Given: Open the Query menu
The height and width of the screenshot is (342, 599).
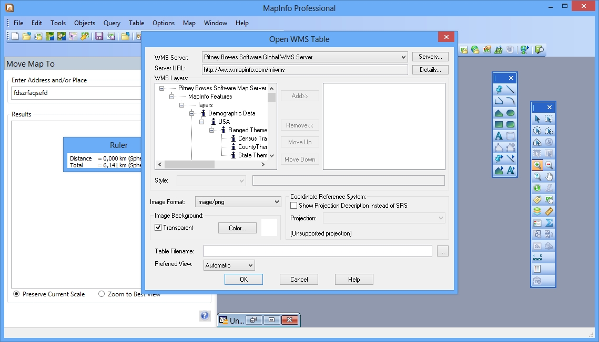Looking at the screenshot, I should [112, 23].
